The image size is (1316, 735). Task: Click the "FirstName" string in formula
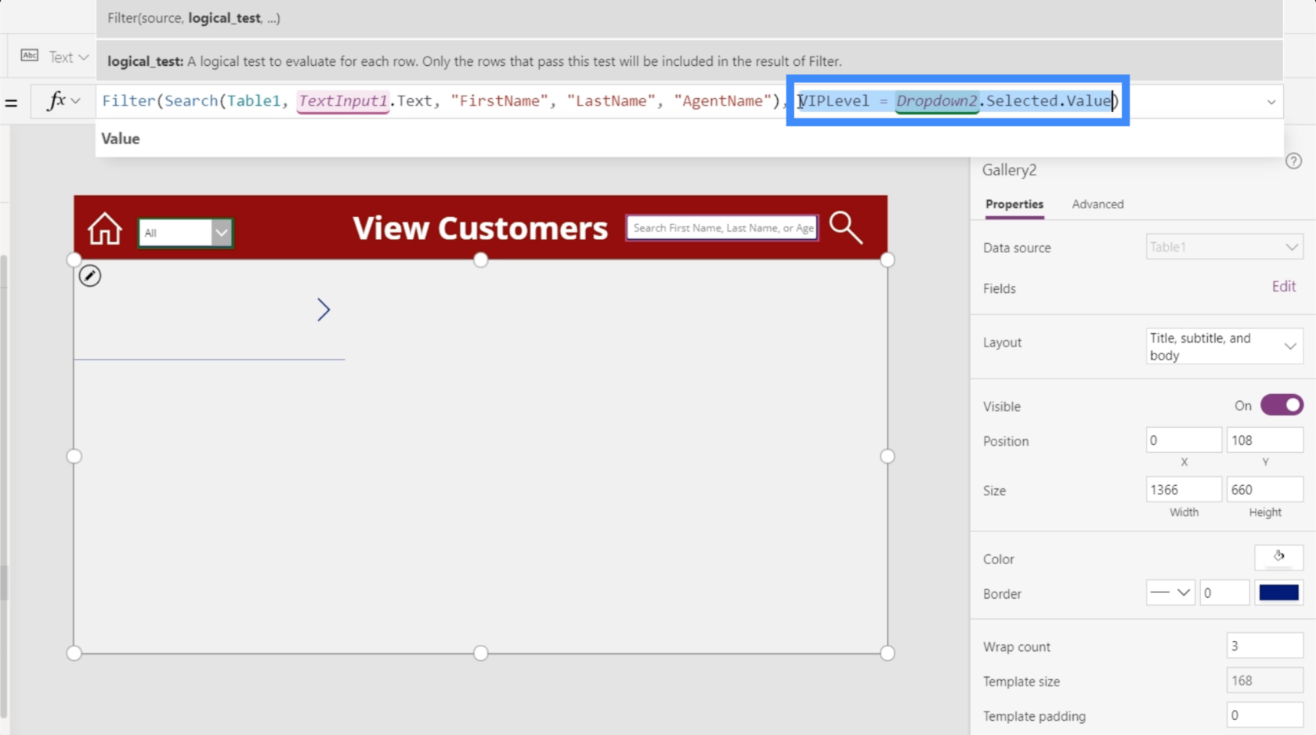[499, 101]
